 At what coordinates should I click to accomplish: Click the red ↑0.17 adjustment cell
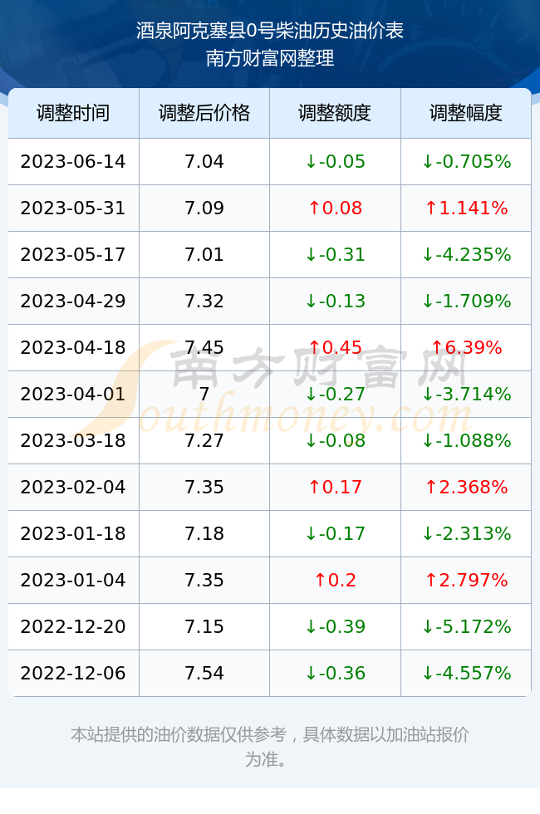click(x=335, y=487)
